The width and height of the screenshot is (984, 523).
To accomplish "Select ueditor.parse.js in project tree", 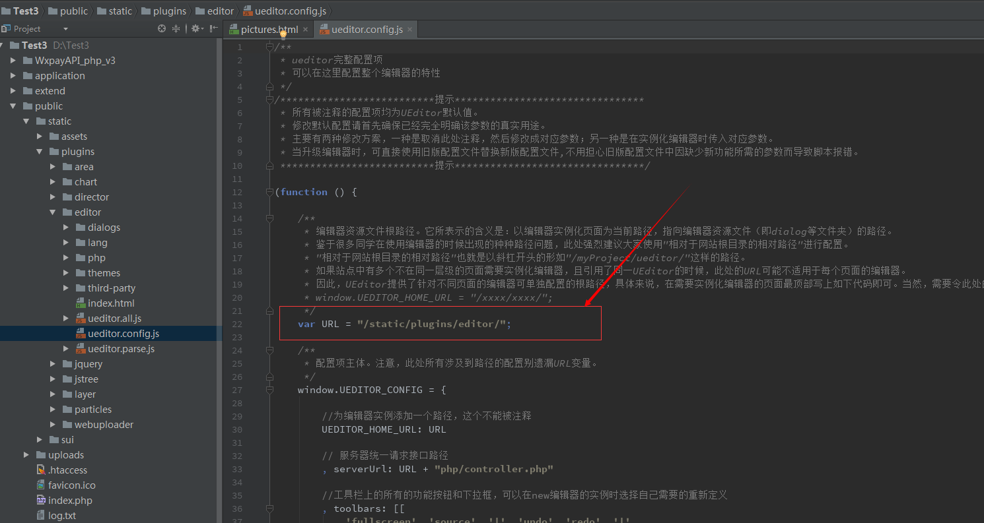I will (x=121, y=348).
